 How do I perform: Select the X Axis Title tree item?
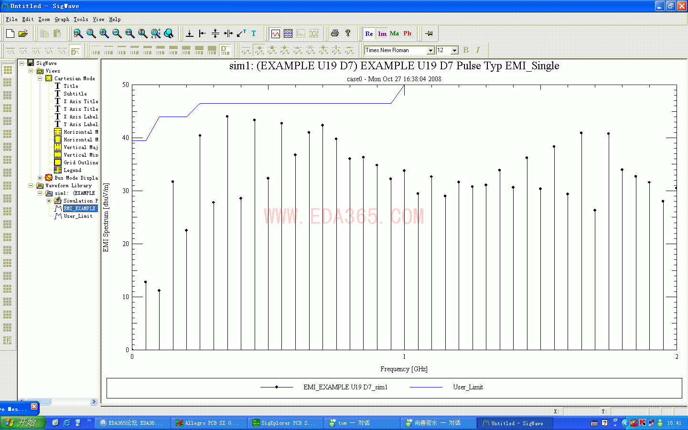pos(81,101)
